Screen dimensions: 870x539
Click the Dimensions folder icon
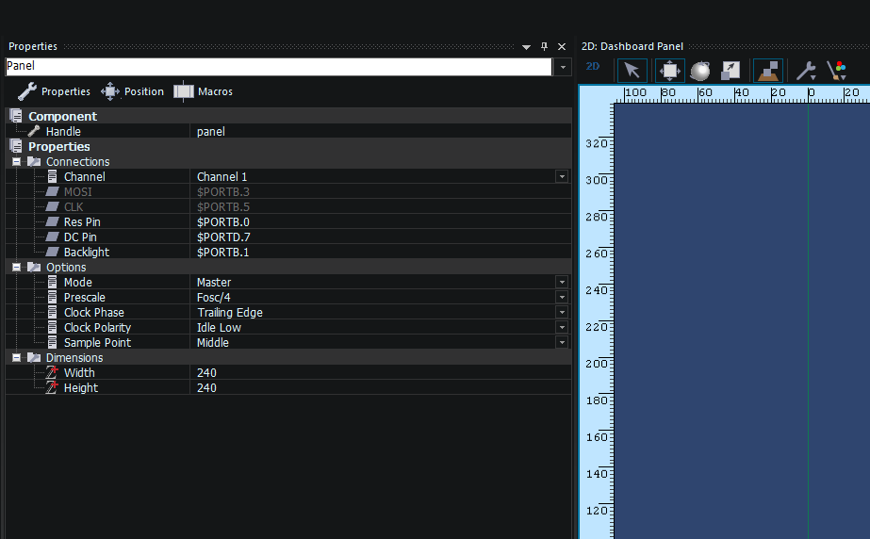[34, 358]
